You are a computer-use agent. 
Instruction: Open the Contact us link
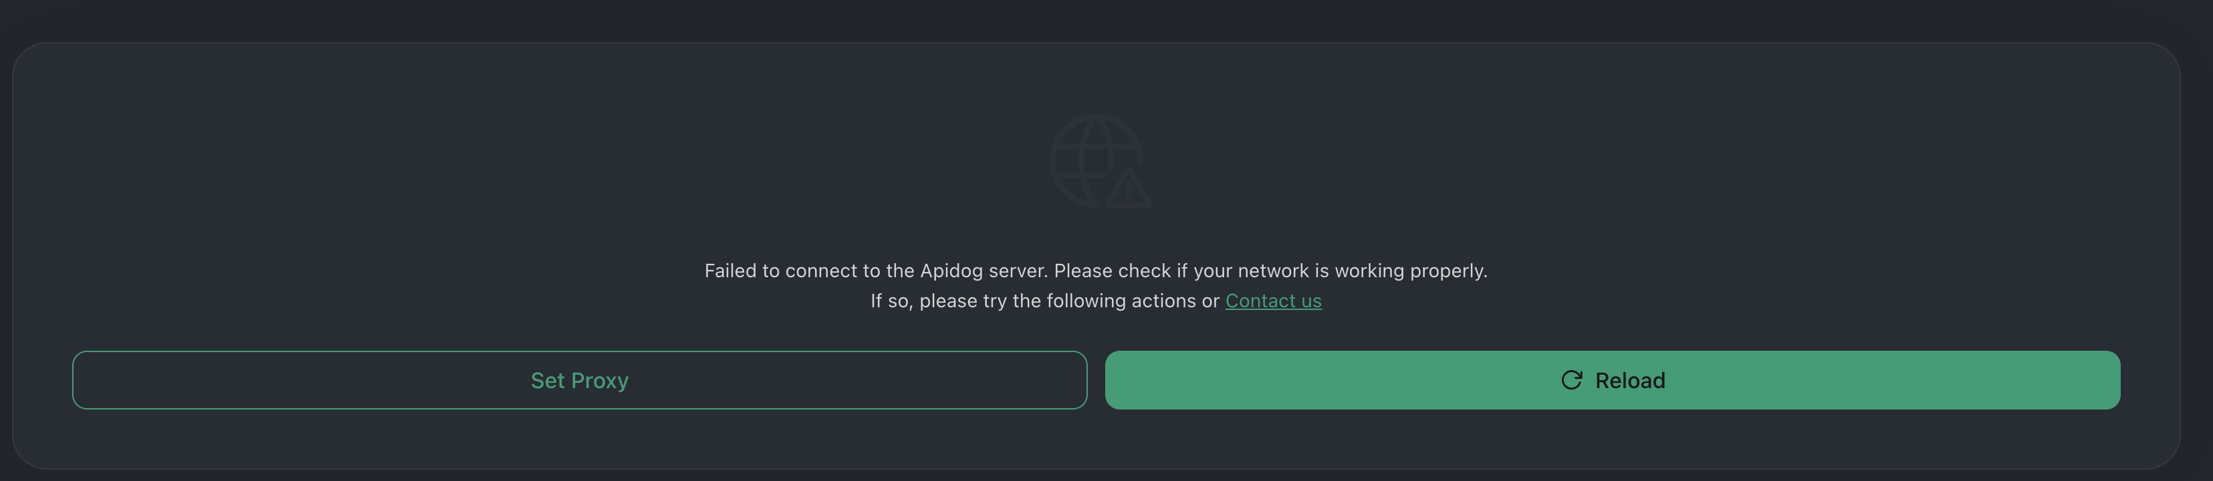[1272, 301]
